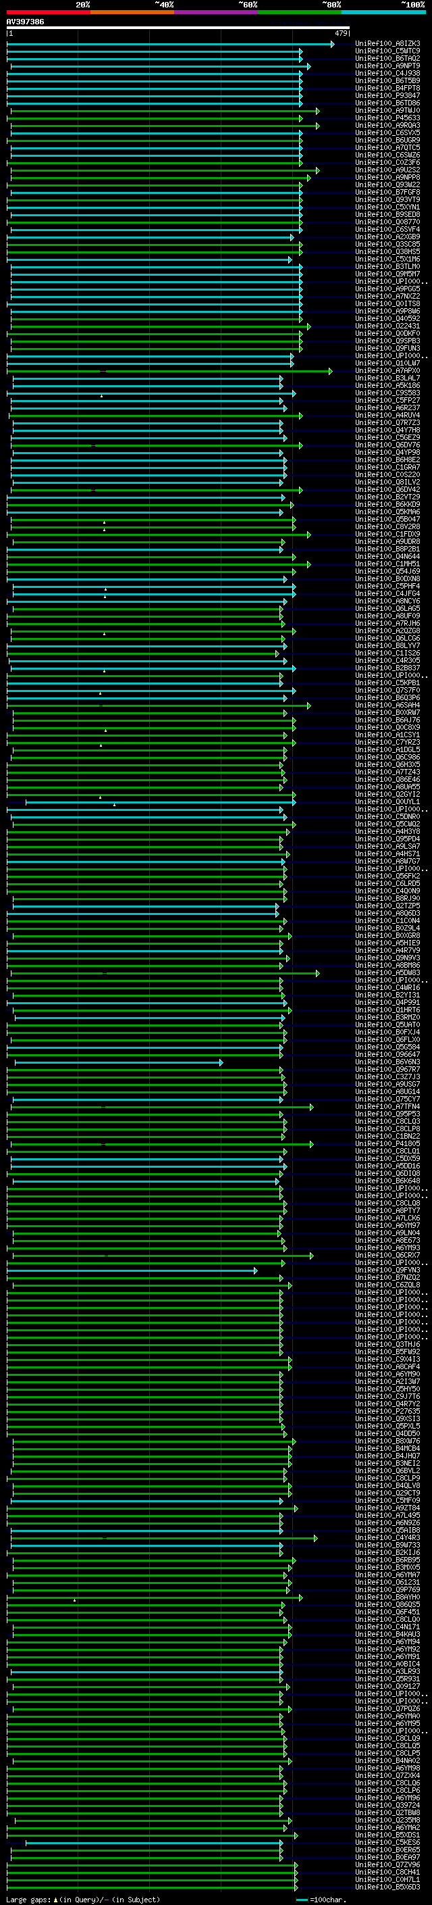Open hit UniRef100_C5PHF4
432x1905 pixels.
pyautogui.click(x=387, y=587)
